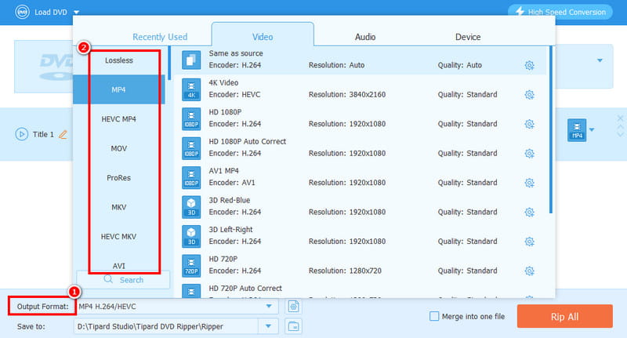Select MP4 format category

[119, 89]
